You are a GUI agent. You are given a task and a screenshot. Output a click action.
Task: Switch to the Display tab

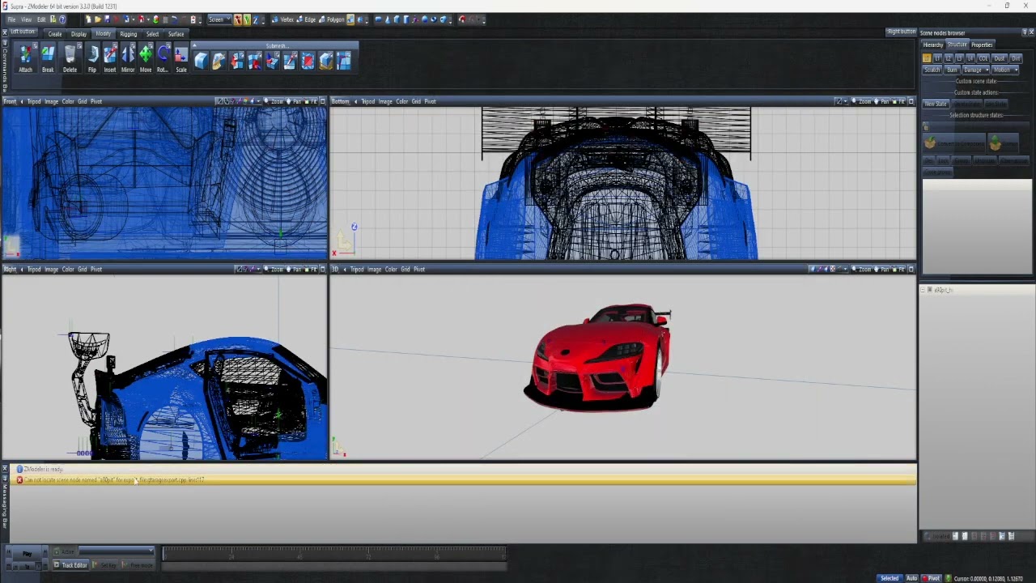point(79,34)
